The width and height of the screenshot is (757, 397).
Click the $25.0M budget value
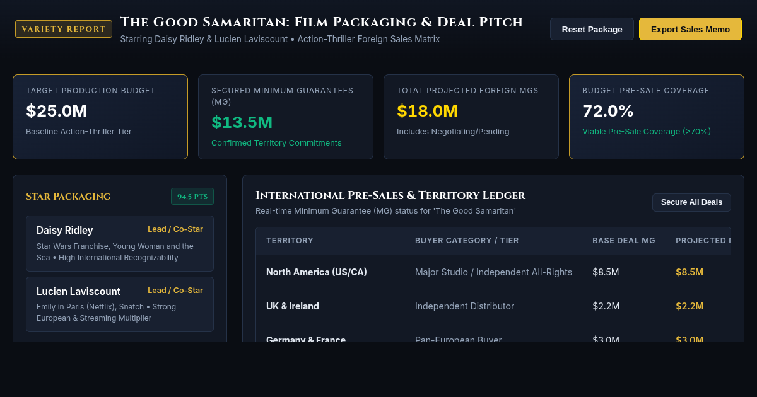click(57, 111)
